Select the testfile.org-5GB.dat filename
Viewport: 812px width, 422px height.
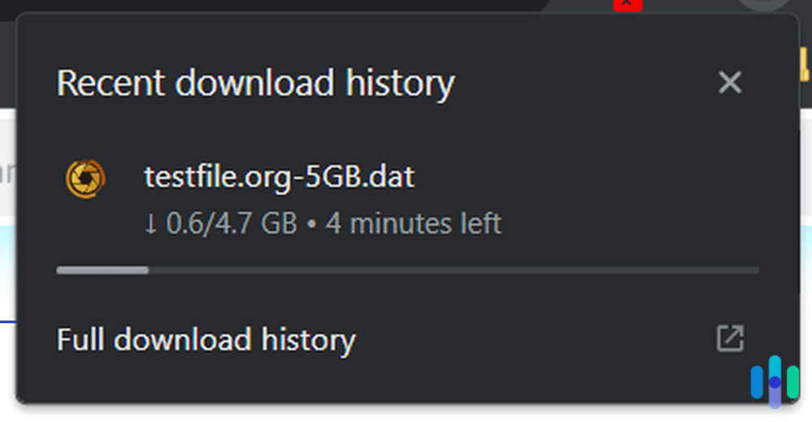279,177
